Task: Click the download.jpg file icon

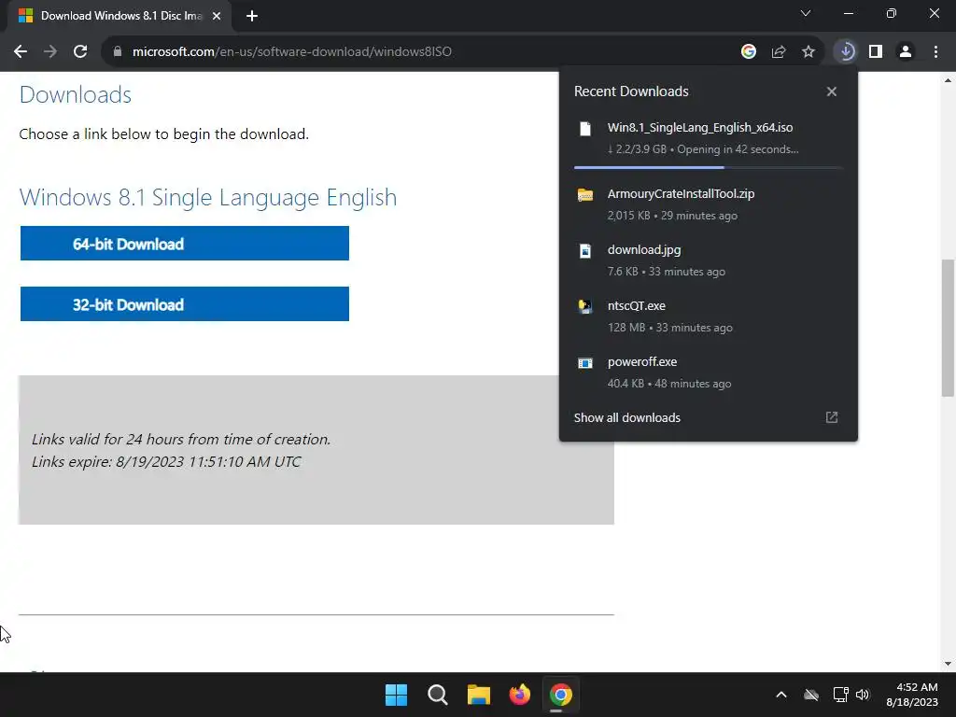Action: [x=585, y=250]
